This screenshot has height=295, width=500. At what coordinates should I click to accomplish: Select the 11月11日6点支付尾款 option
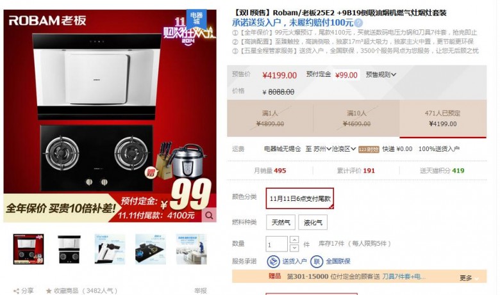(x=300, y=198)
